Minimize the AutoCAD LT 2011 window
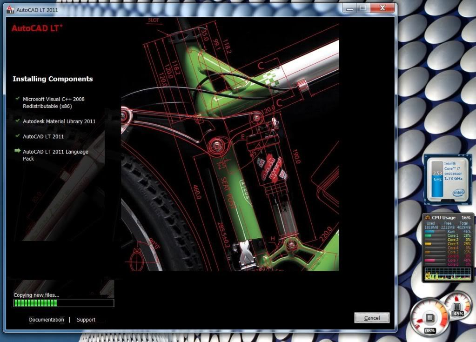Viewport: 476px width, 342px height. tap(349, 8)
